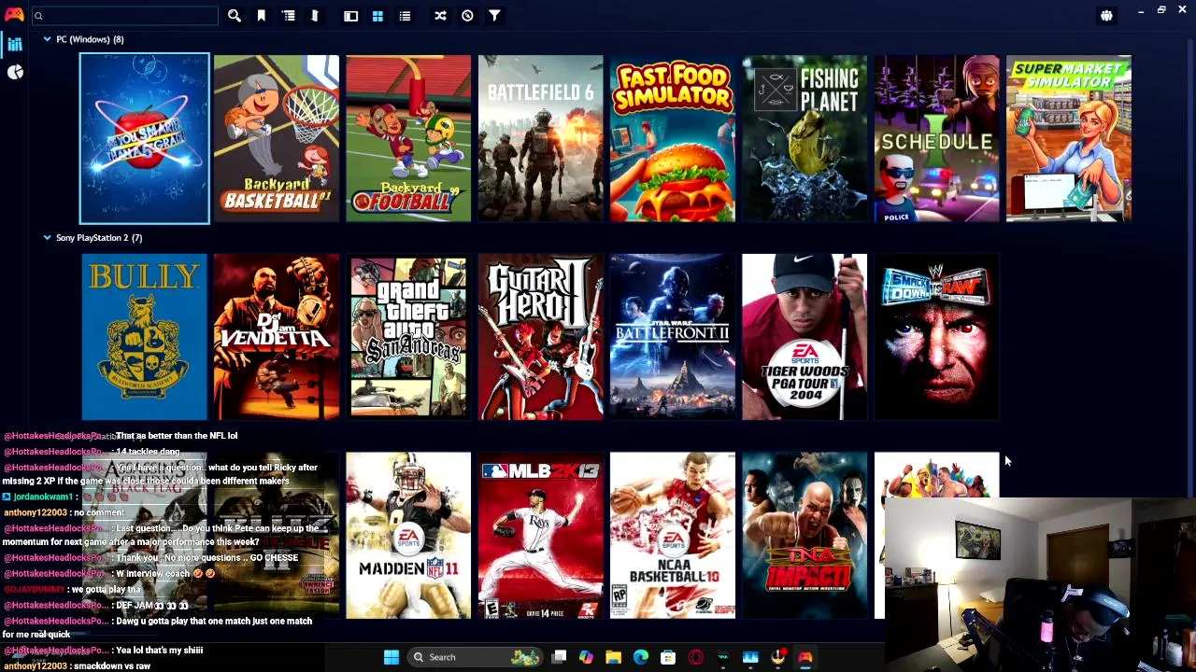Select Star Wars Battlefront II cover
1196x672 pixels.
(673, 337)
